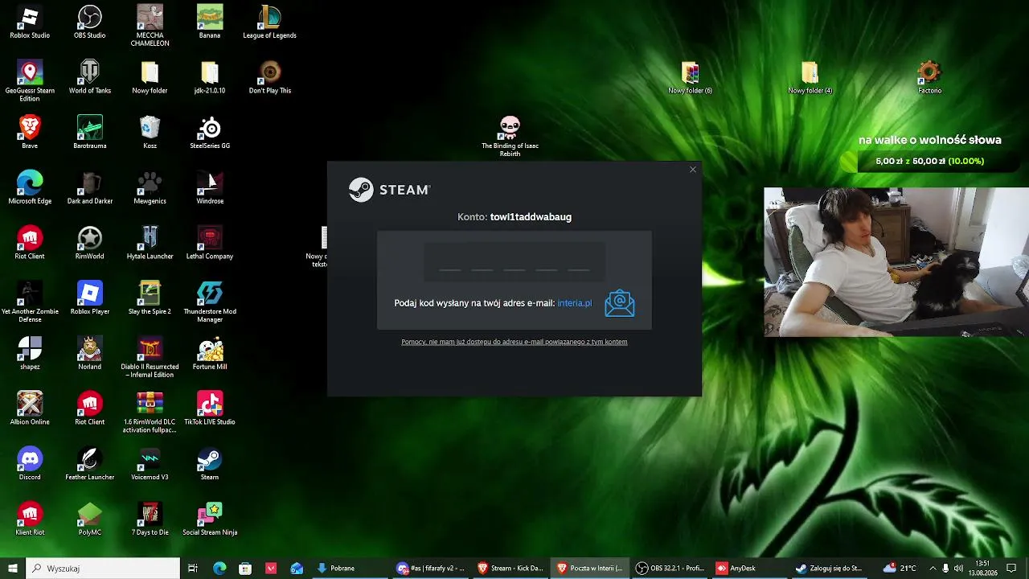Select the Slay the Spire 2 icon
The width and height of the screenshot is (1029, 579).
click(x=150, y=298)
